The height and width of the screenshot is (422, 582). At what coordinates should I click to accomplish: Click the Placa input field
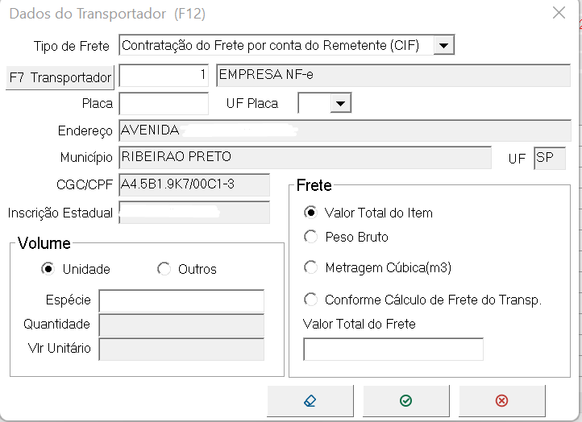point(164,103)
